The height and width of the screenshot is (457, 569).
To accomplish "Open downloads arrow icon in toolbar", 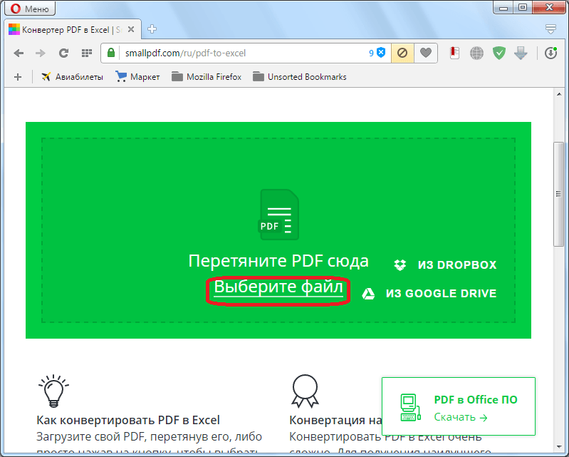I will pyautogui.click(x=521, y=53).
